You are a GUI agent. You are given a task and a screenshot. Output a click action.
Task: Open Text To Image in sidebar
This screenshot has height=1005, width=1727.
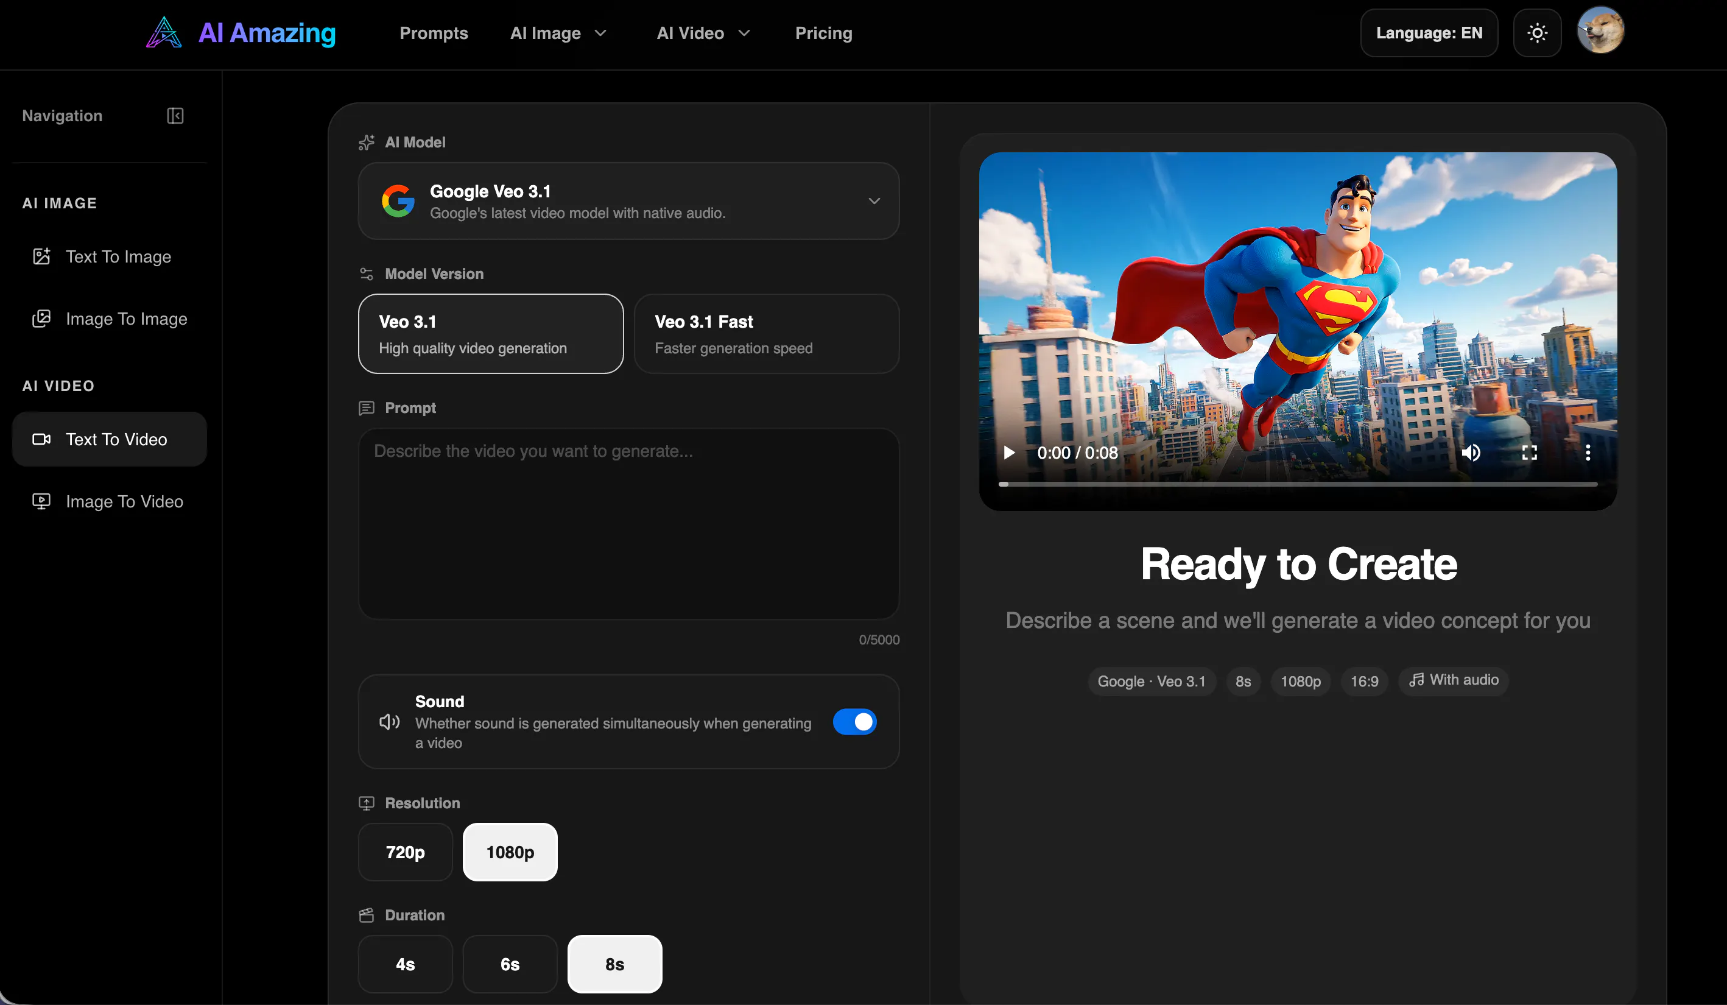click(110, 256)
